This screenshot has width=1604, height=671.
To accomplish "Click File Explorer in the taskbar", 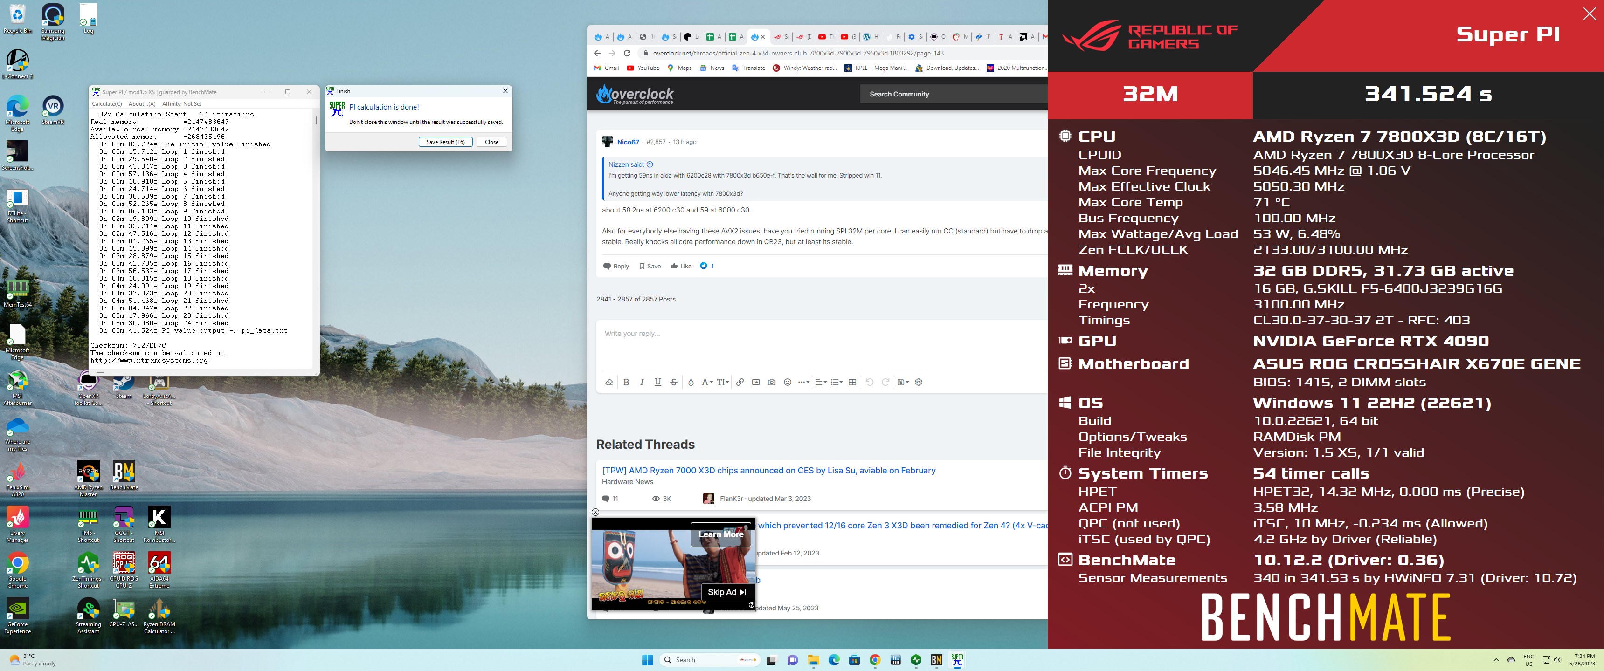I will pos(813,660).
